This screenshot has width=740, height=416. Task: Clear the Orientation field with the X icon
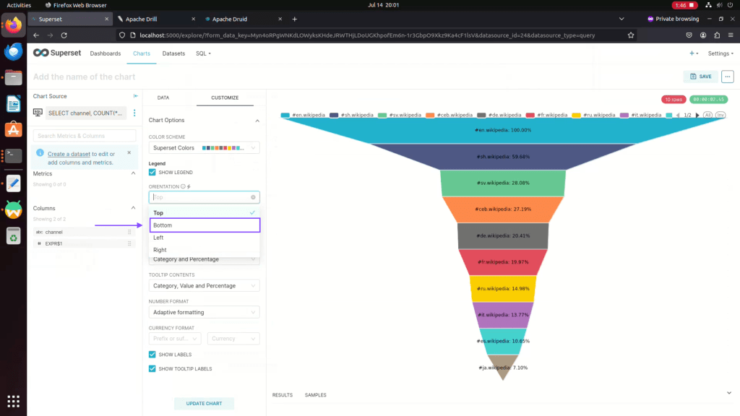coord(253,197)
